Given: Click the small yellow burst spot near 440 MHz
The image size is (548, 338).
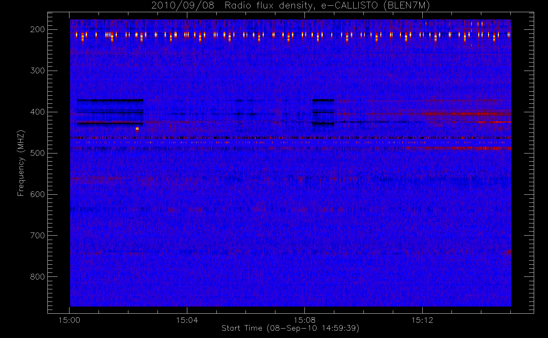Looking at the screenshot, I should [137, 129].
